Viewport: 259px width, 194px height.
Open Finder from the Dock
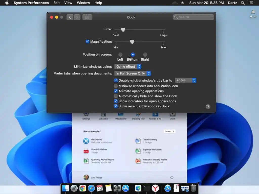(x=66, y=188)
